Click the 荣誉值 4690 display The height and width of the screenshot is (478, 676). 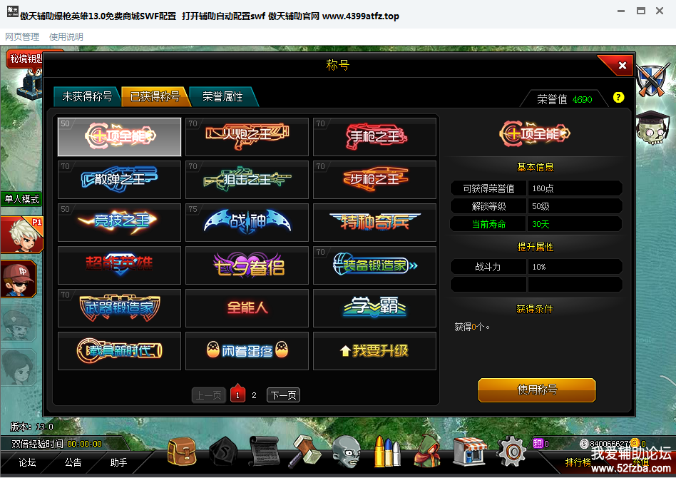coord(564,100)
